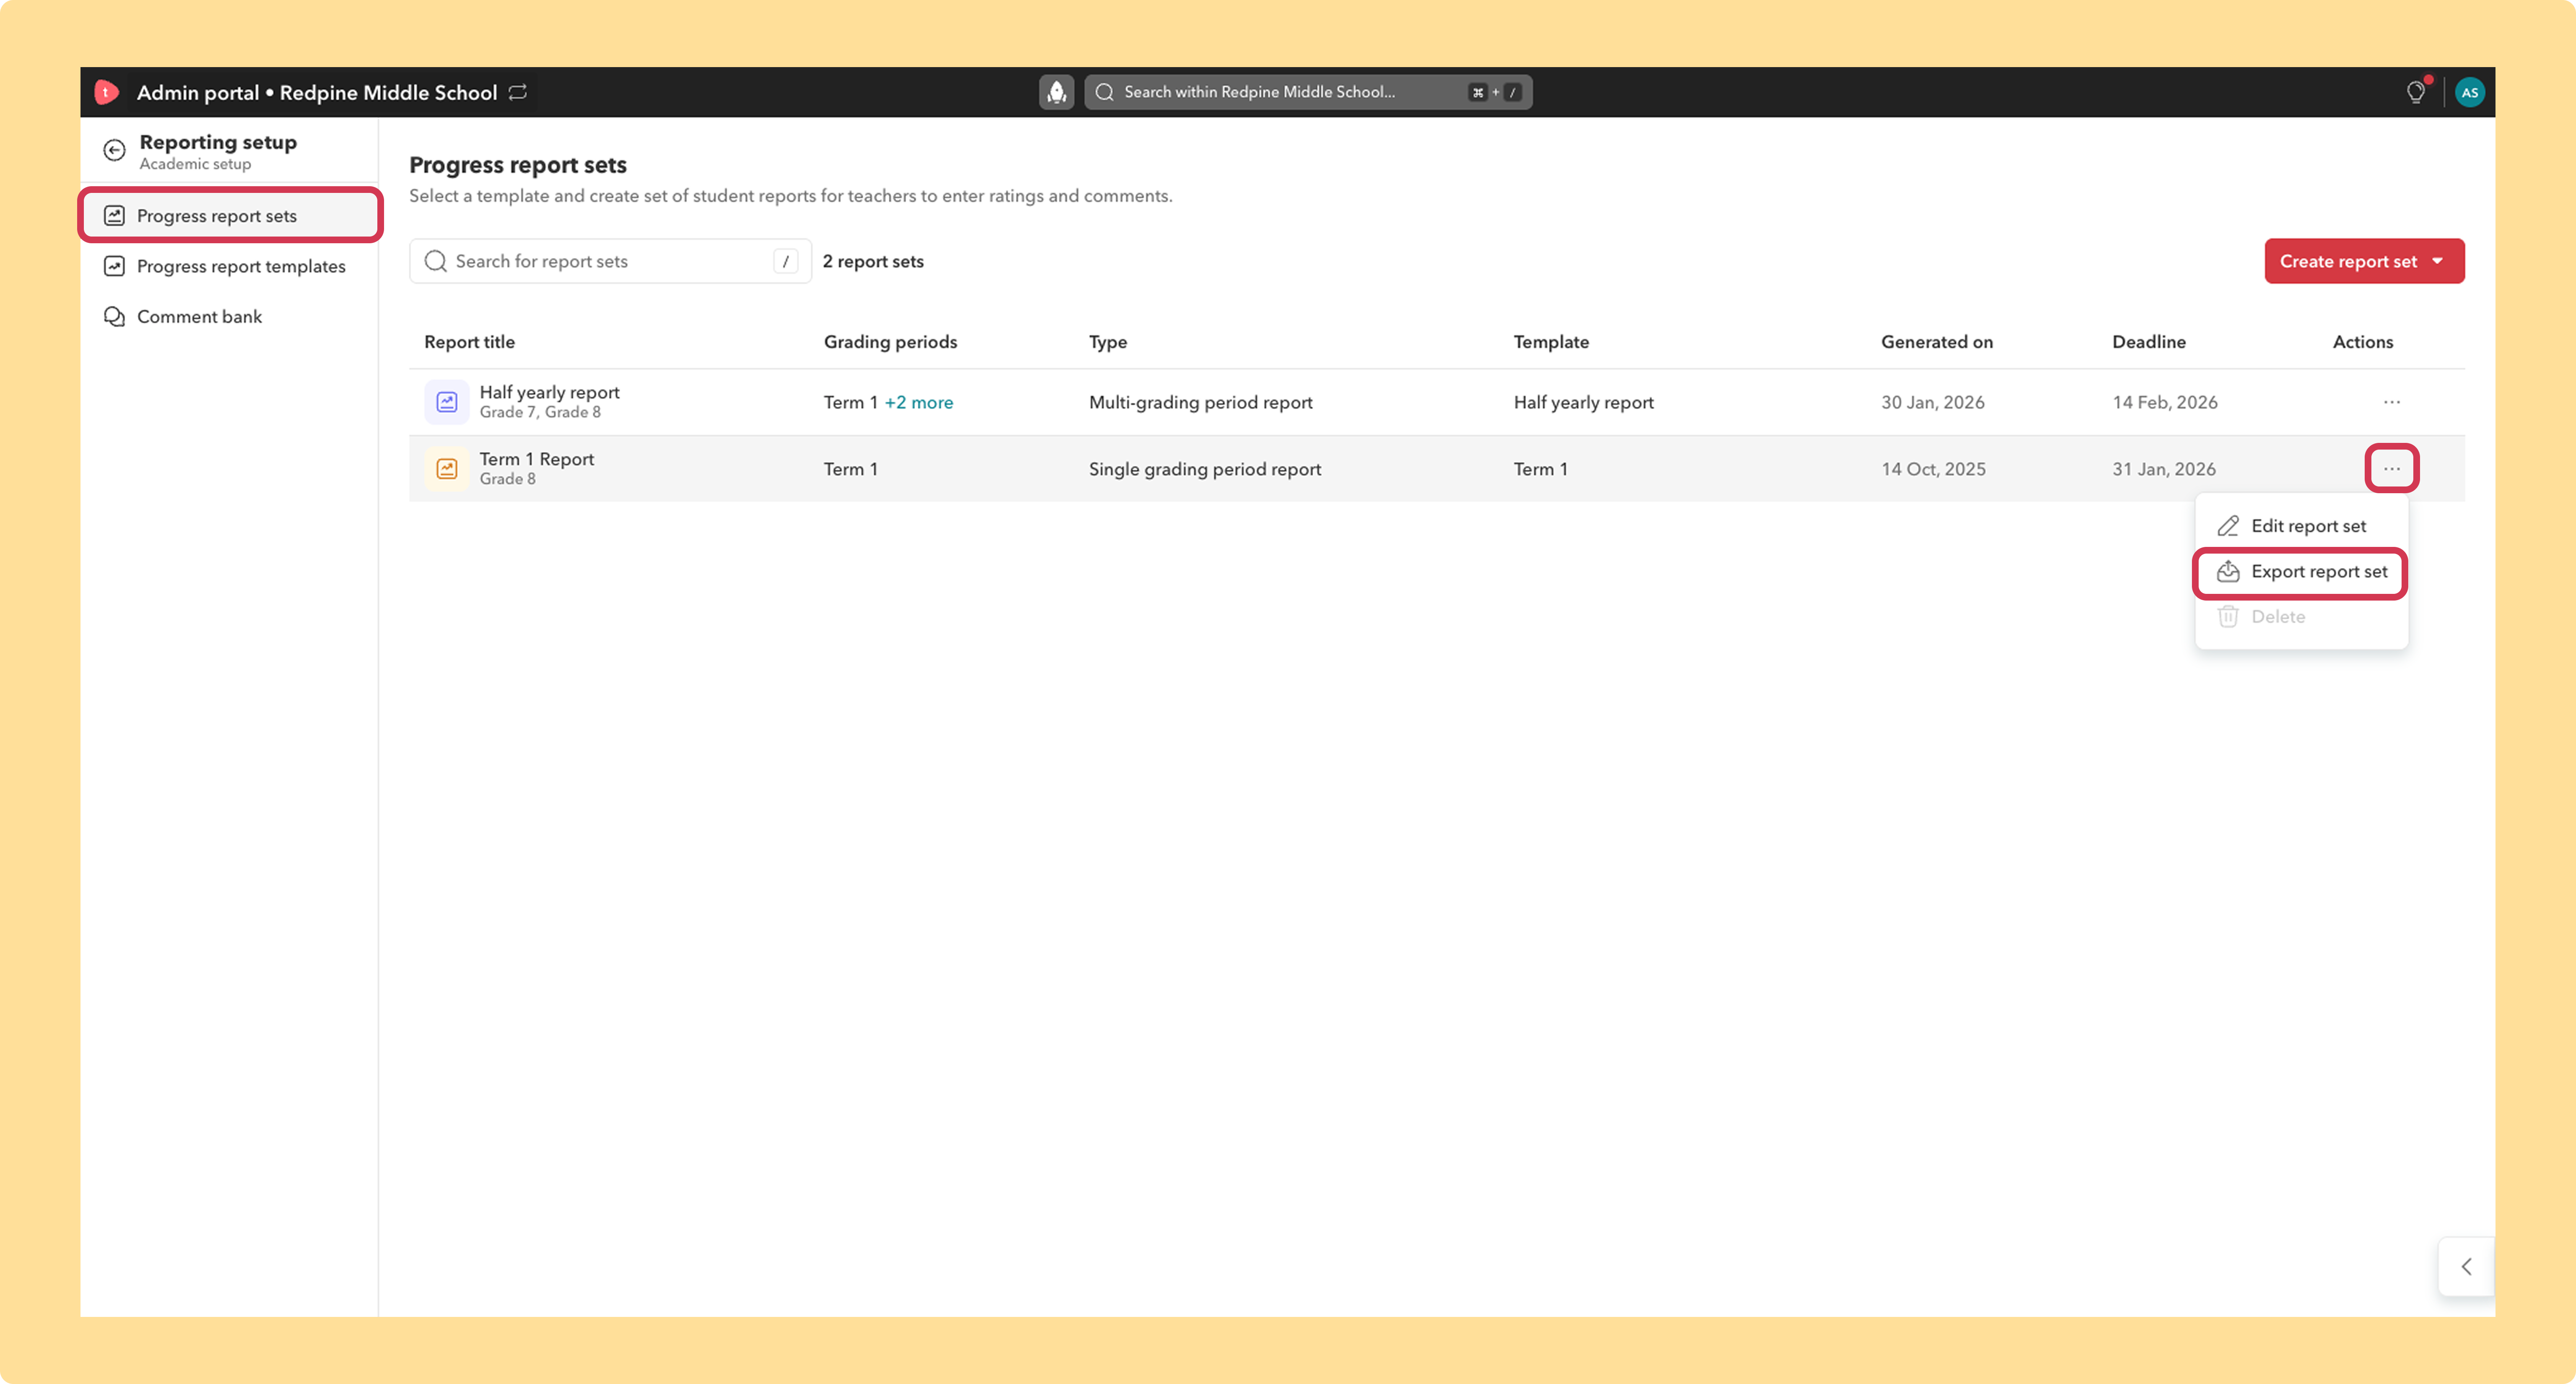The height and width of the screenshot is (1384, 2576).
Task: Click the Half yearly report row icon
Action: 447,402
